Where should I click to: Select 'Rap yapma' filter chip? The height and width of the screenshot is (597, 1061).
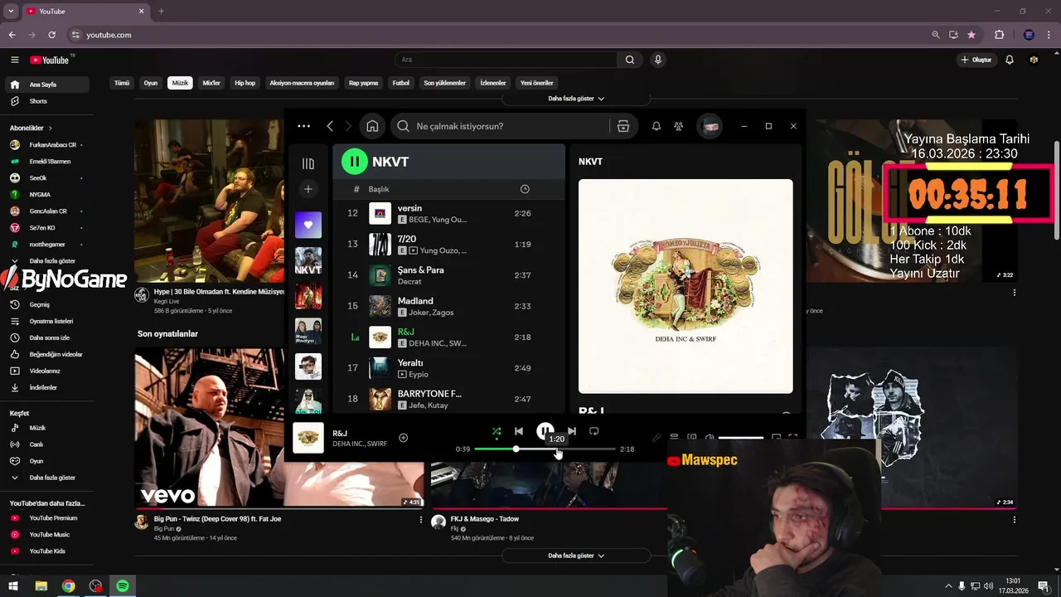click(363, 83)
